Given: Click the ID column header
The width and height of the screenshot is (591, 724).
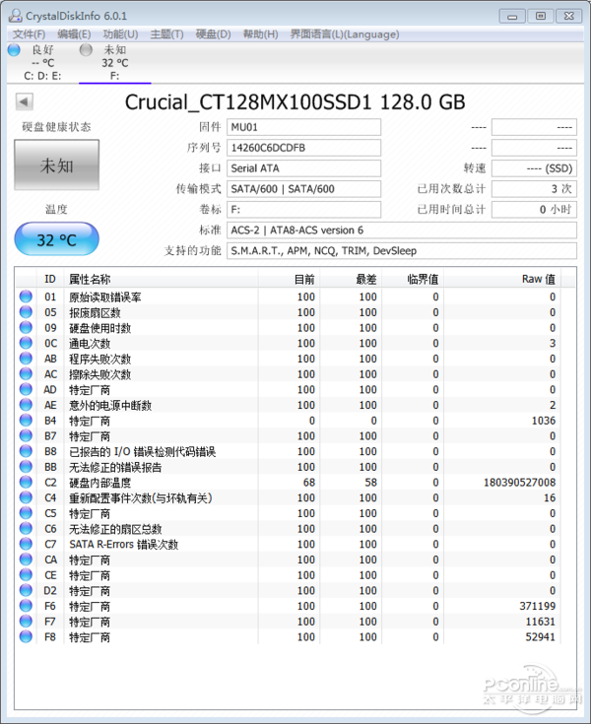Looking at the screenshot, I should click(50, 279).
